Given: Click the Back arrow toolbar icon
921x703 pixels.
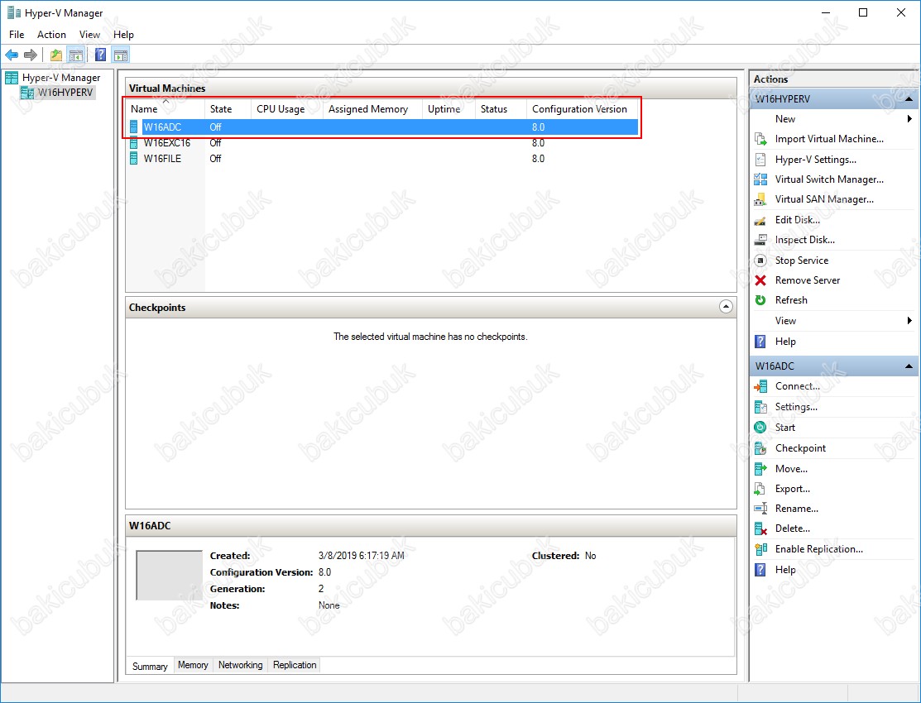Looking at the screenshot, I should [12, 55].
